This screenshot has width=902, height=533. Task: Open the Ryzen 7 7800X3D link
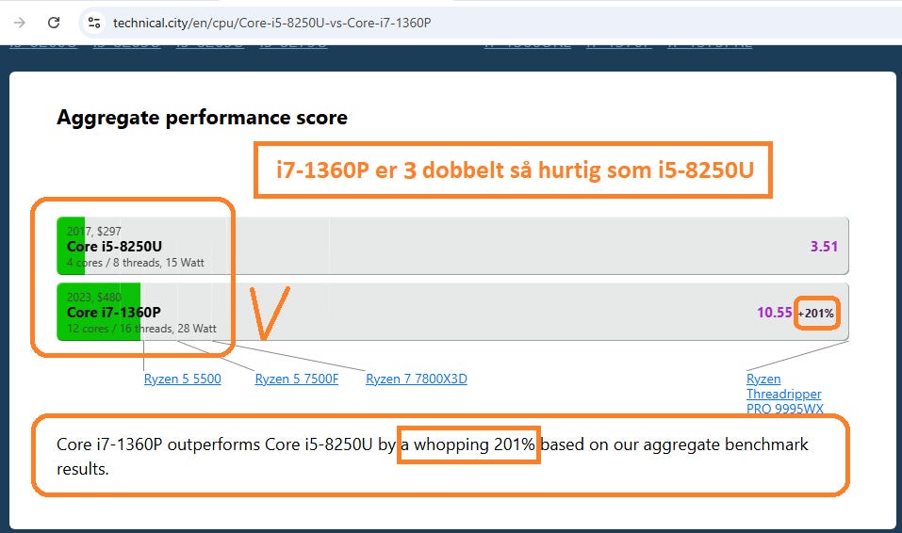417,379
